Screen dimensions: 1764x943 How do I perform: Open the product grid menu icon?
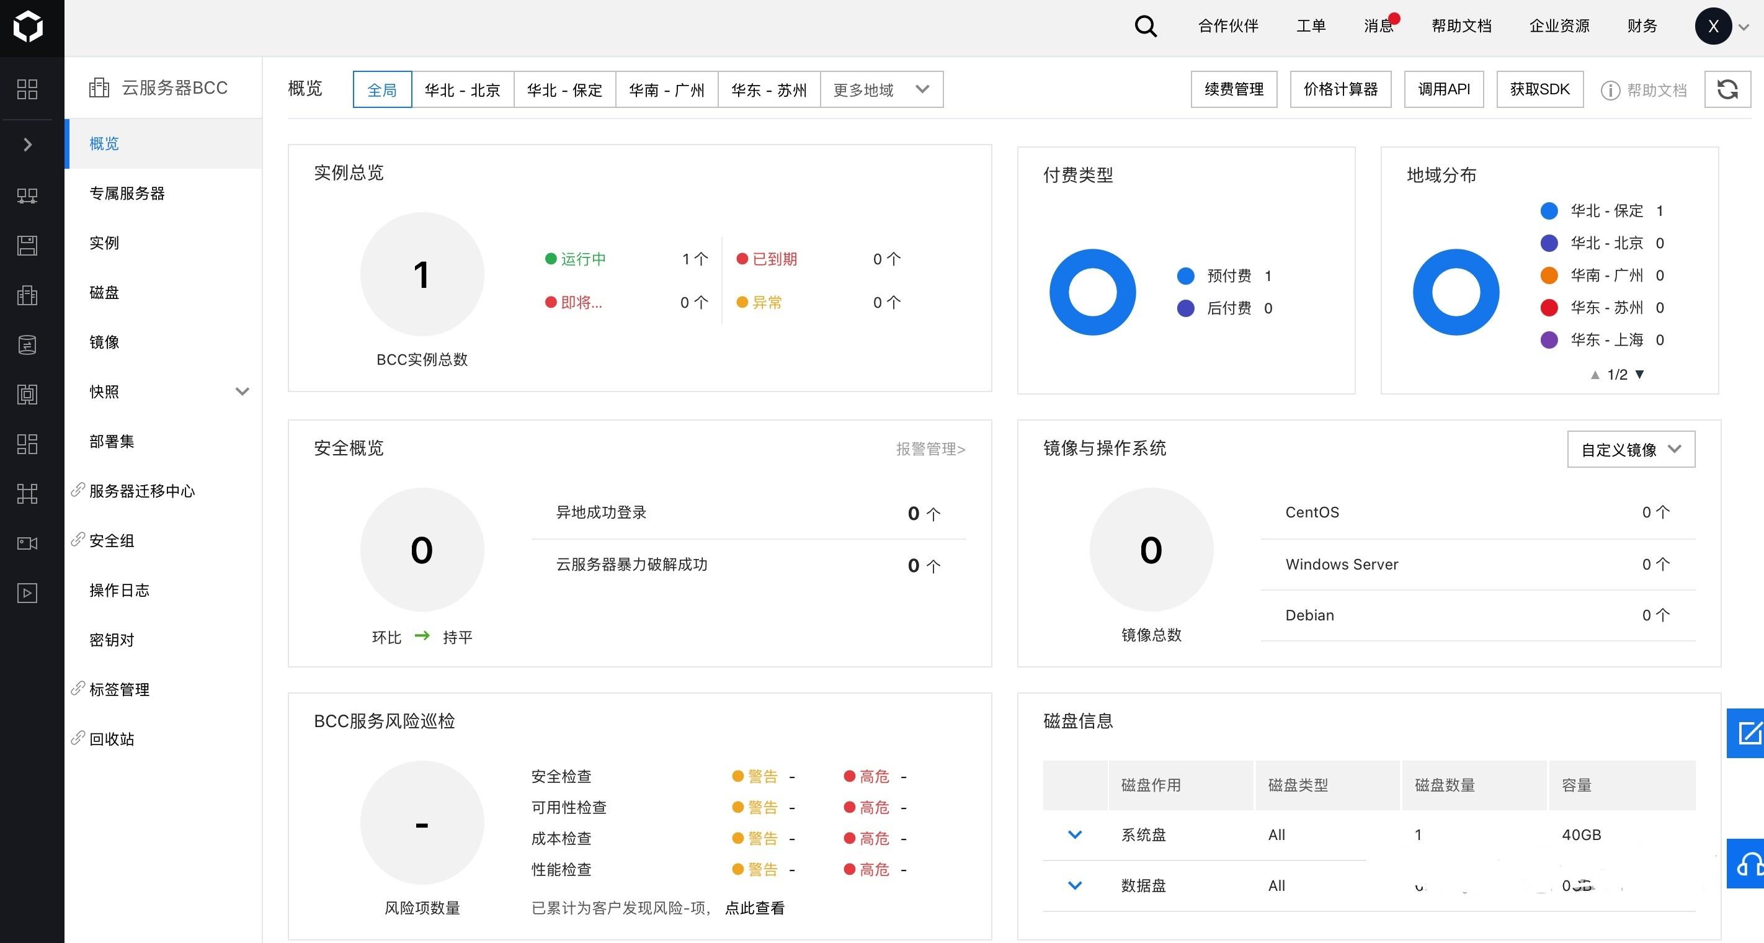tap(27, 89)
